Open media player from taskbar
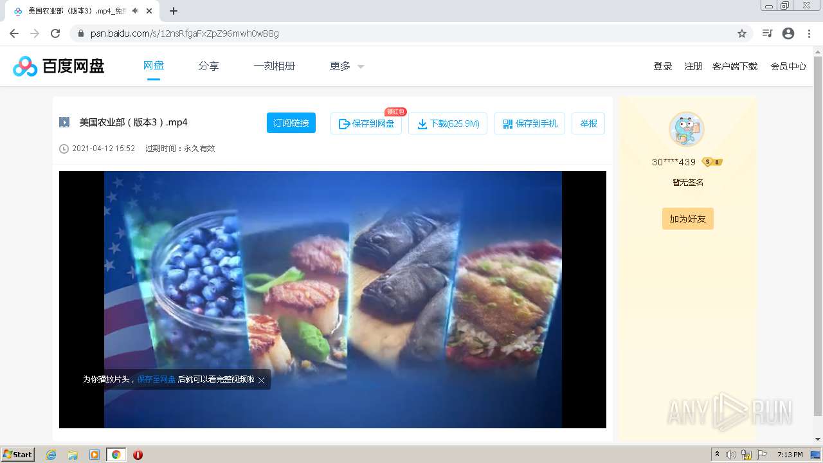This screenshot has width=823, height=463. pos(95,455)
